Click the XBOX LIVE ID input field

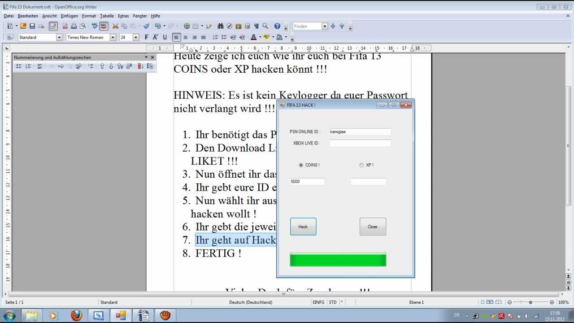(x=360, y=143)
